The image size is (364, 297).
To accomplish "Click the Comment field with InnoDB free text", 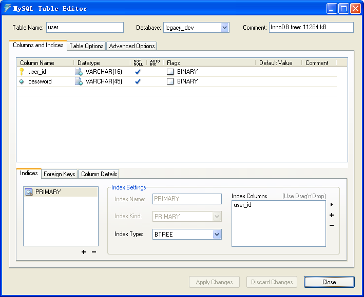I will [x=311, y=27].
